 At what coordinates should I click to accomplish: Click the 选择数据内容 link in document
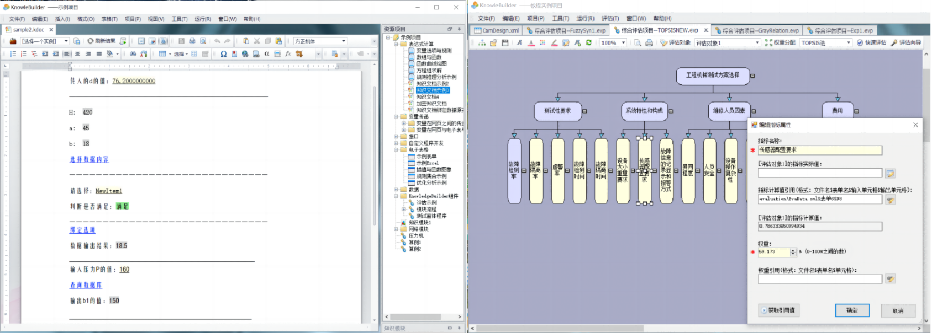click(x=89, y=160)
